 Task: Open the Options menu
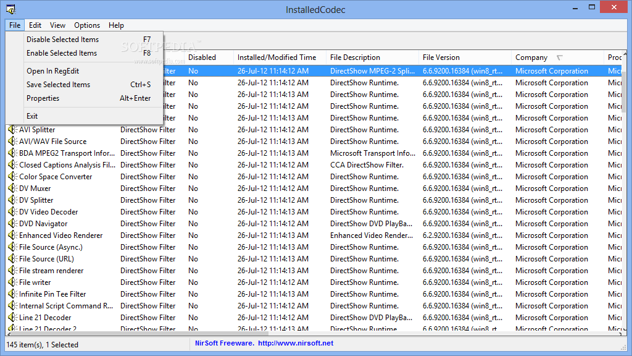point(86,25)
